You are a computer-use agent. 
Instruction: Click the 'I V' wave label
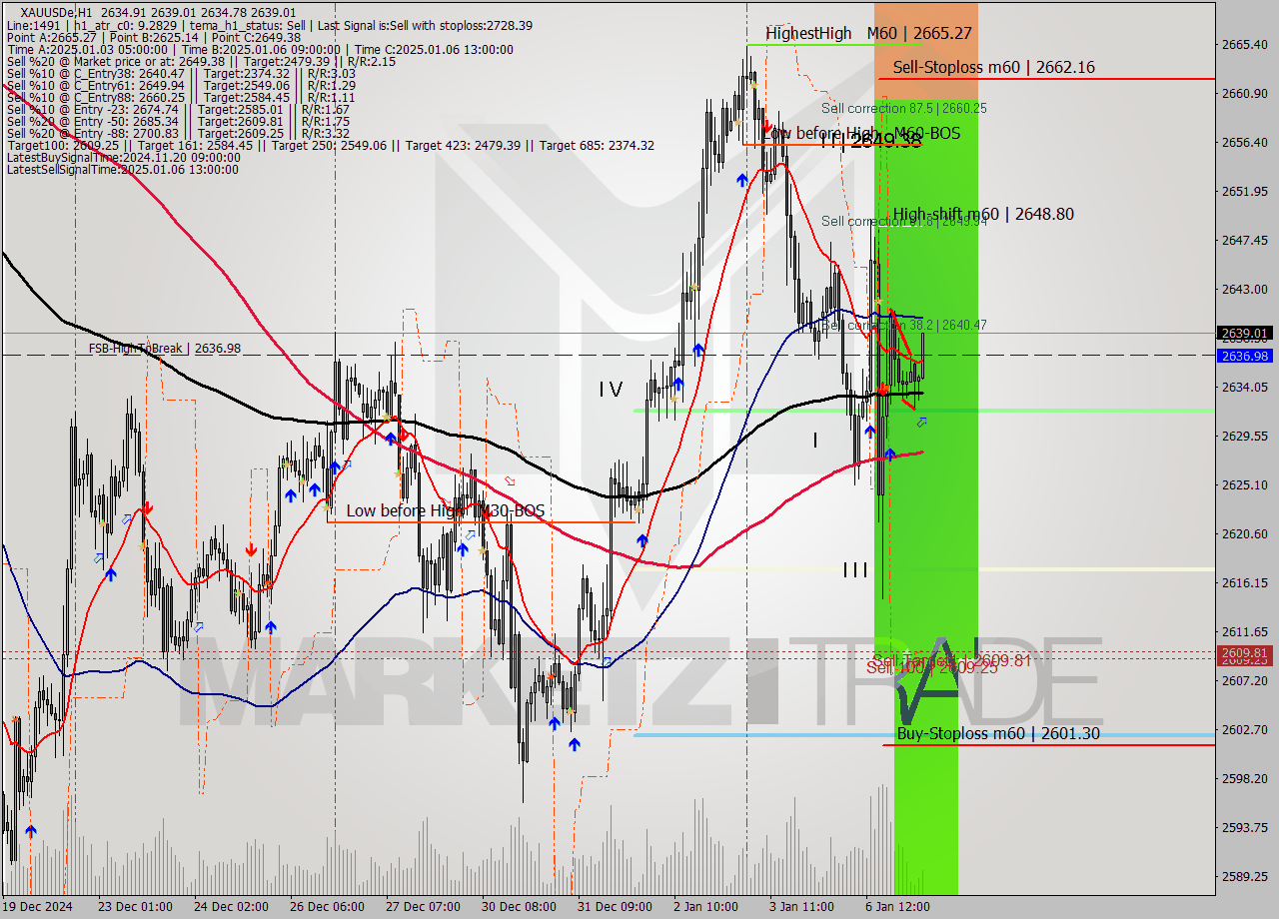pos(611,390)
